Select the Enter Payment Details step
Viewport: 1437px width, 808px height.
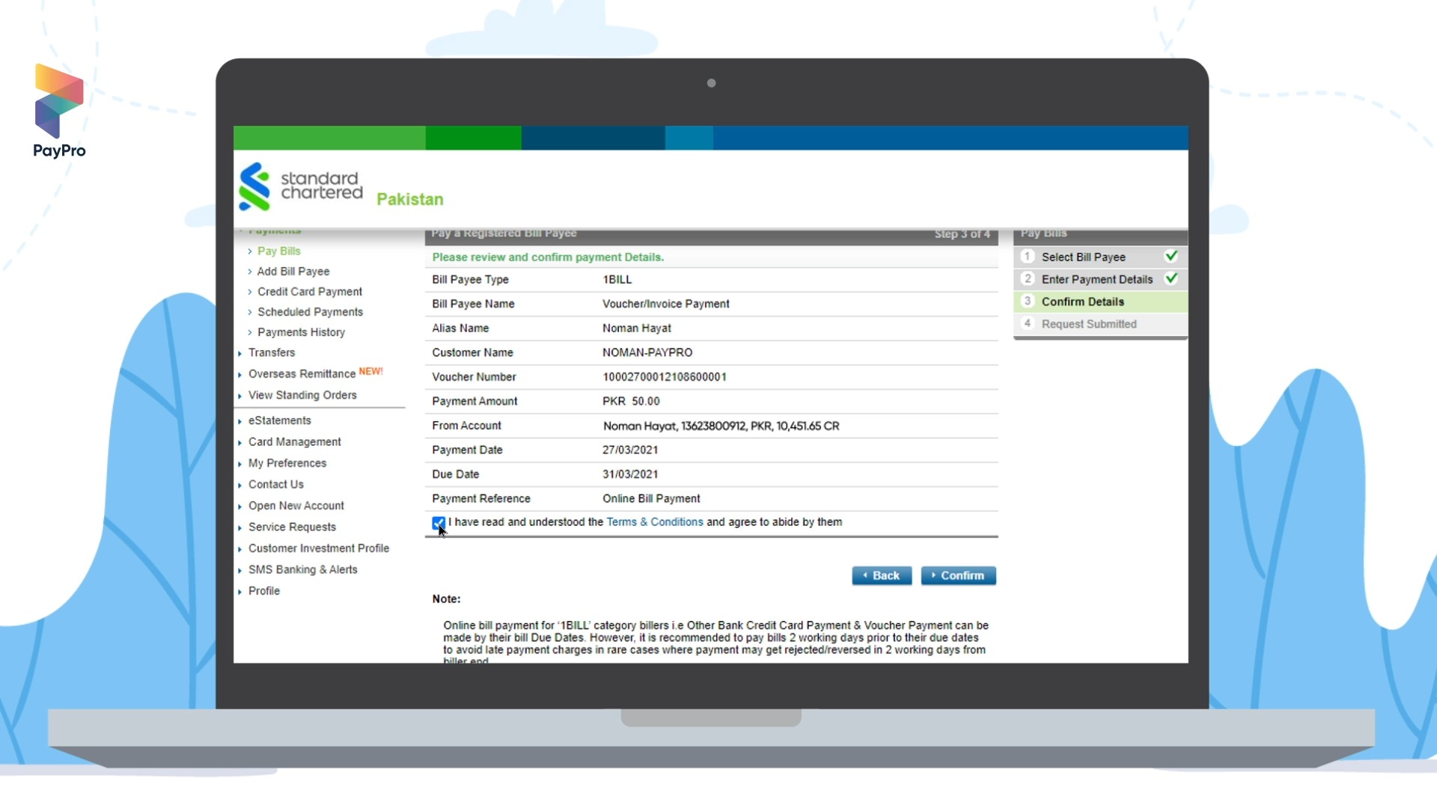pos(1100,279)
